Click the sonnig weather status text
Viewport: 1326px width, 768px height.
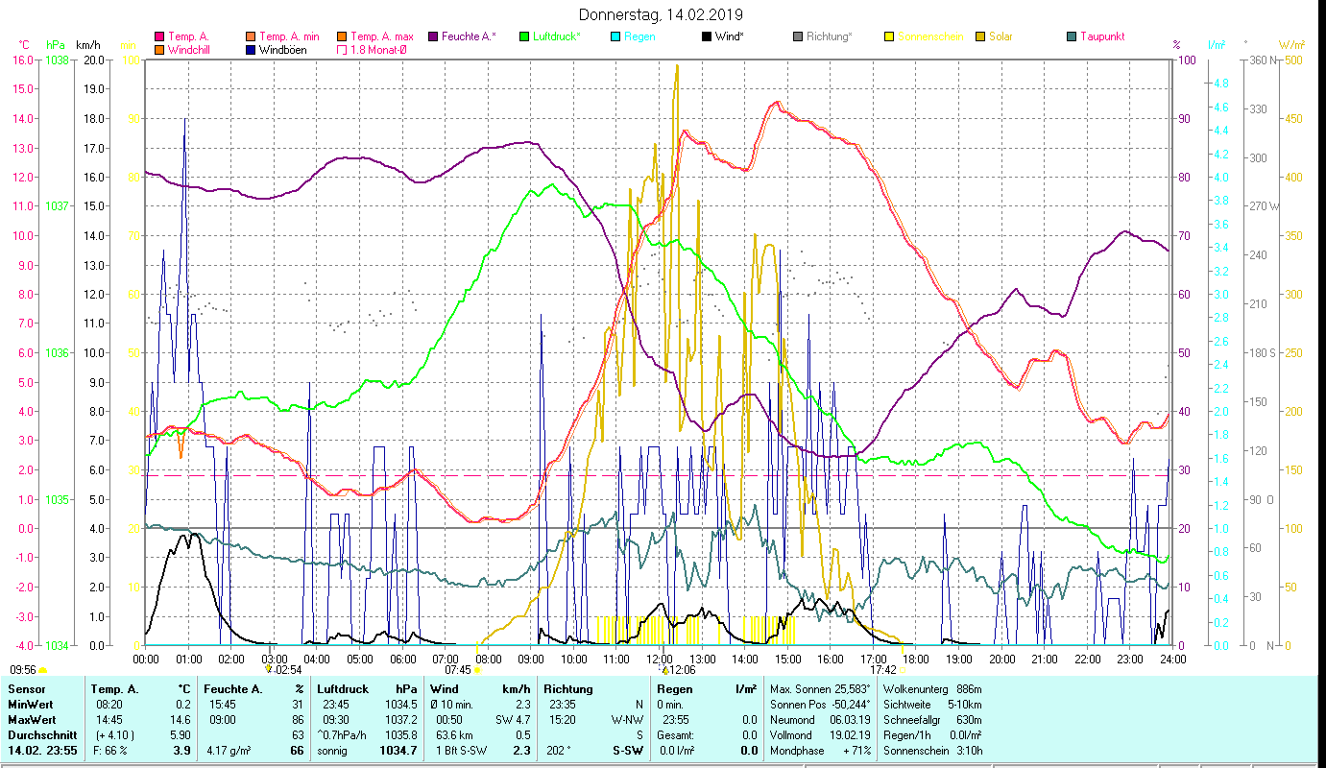pos(332,751)
